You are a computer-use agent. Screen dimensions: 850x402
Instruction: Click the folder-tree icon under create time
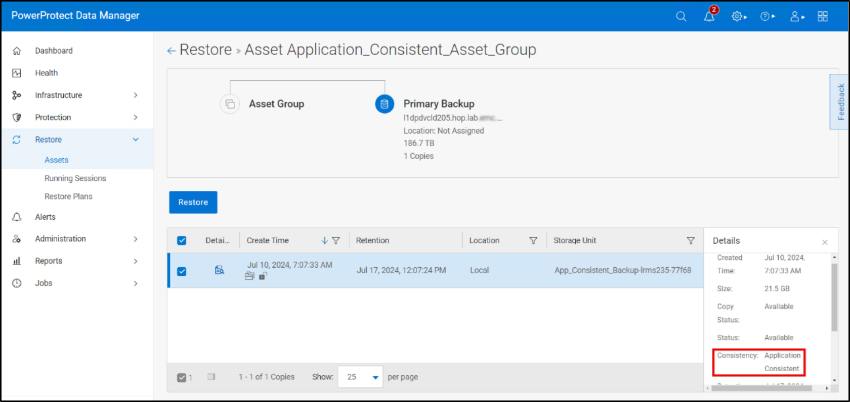[249, 276]
